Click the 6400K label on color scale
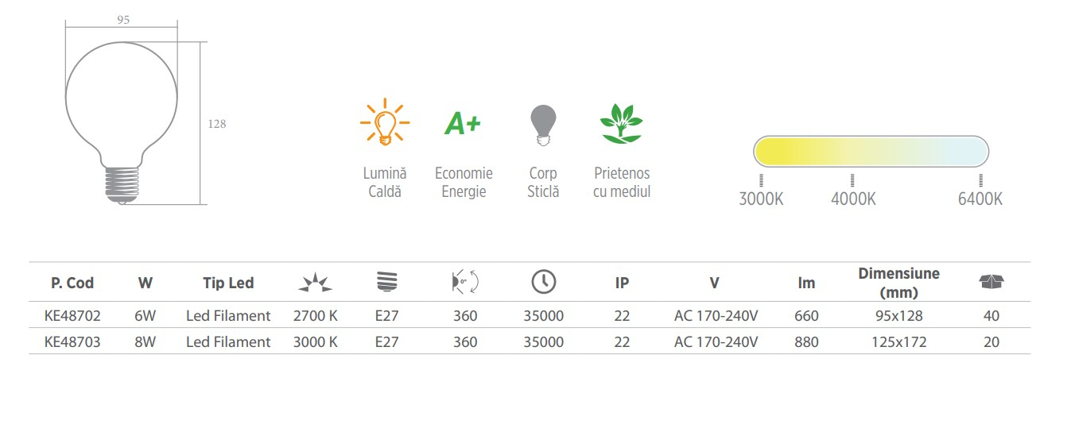 tap(980, 199)
